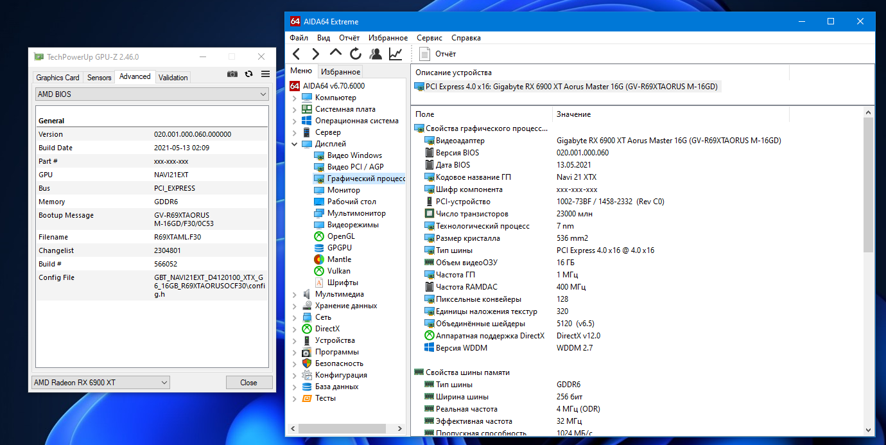Viewport: 886px width, 445px height.
Task: Open the graph chart icon in AIDA64 toolbar
Action: (395, 54)
